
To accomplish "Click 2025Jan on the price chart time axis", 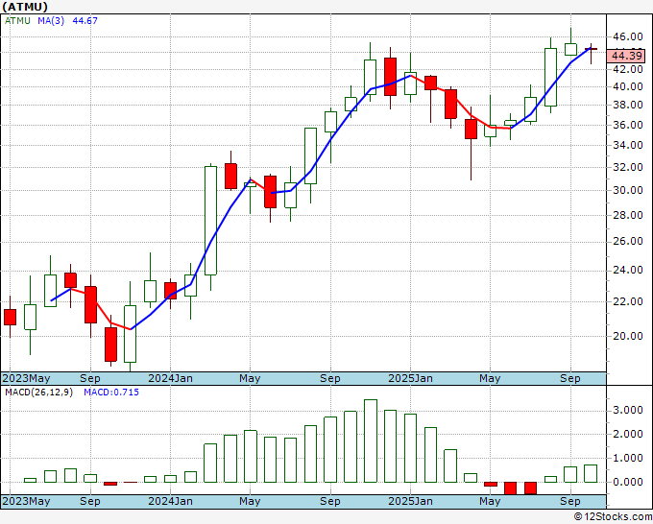I will click(410, 378).
